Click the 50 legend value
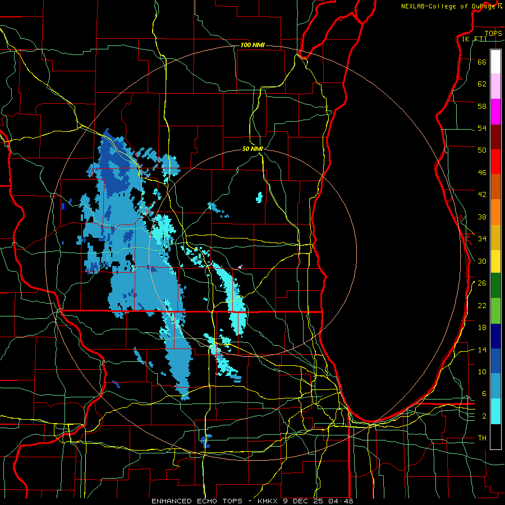Image resolution: width=505 pixels, height=505 pixels. point(482,150)
